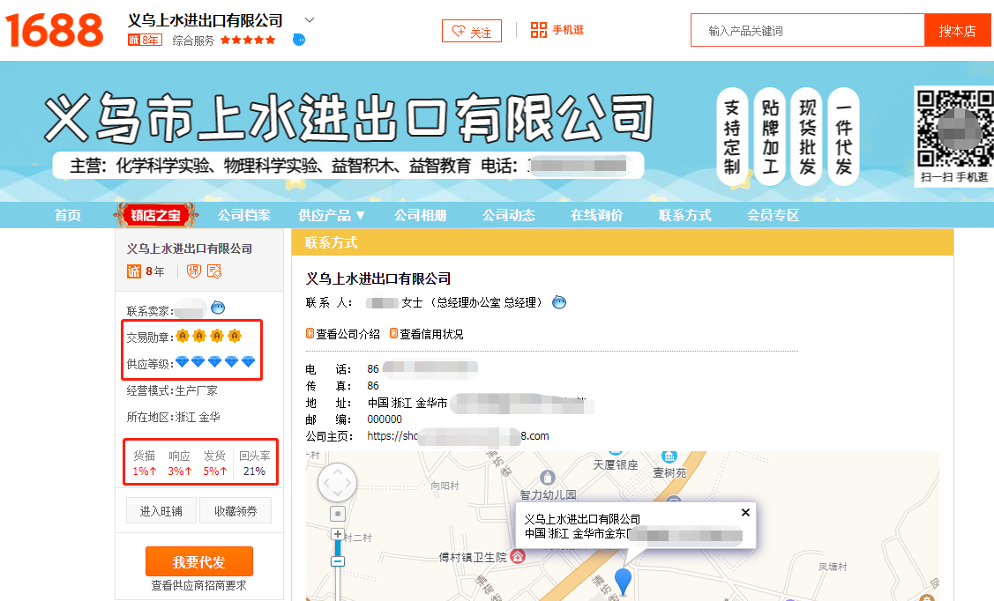Expand the 供应产品 dropdown menu
The width and height of the screenshot is (994, 601).
click(331, 215)
